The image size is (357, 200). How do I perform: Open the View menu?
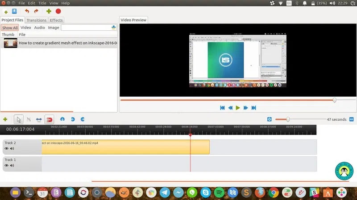(54, 3)
